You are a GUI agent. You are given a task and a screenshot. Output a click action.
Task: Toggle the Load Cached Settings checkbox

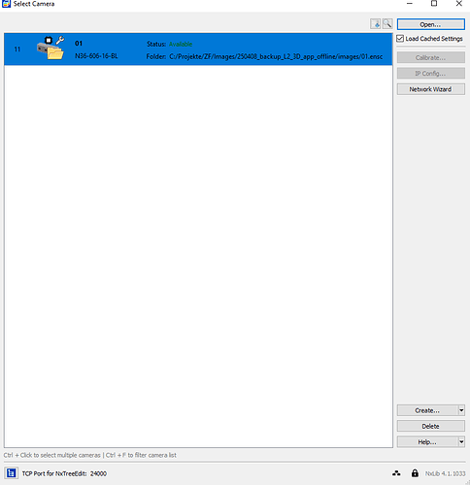tap(400, 39)
